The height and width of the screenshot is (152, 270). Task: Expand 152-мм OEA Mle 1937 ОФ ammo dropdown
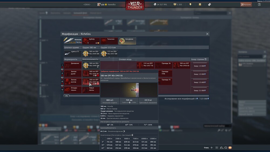pos(109,53)
